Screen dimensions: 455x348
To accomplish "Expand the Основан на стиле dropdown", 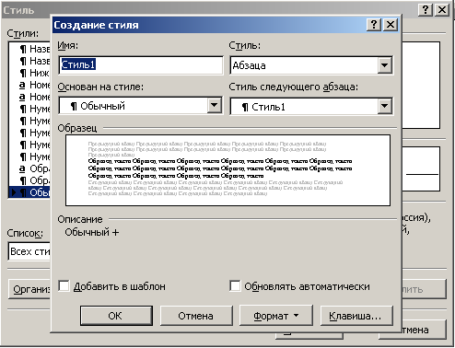I will coord(214,106).
